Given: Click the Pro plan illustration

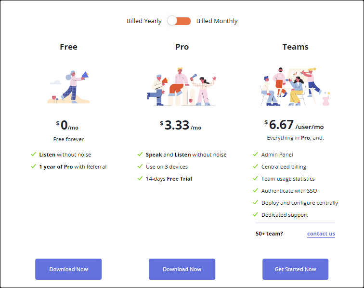Looking at the screenshot, I should [182, 87].
